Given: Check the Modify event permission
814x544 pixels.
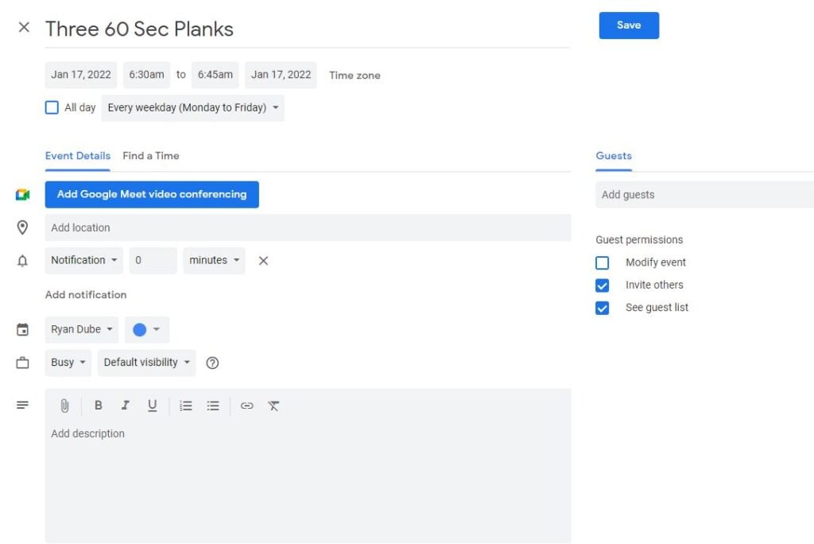Looking at the screenshot, I should pos(603,262).
